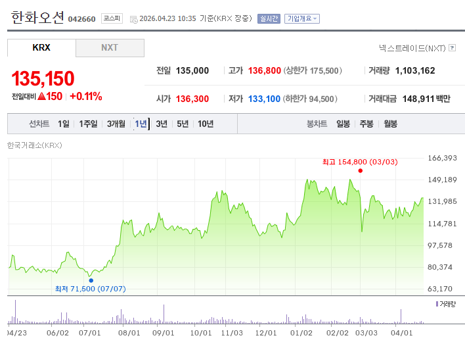Viewport: 465px width, 344px height.
Task: Select the 10년 chart period
Action: tap(206, 124)
